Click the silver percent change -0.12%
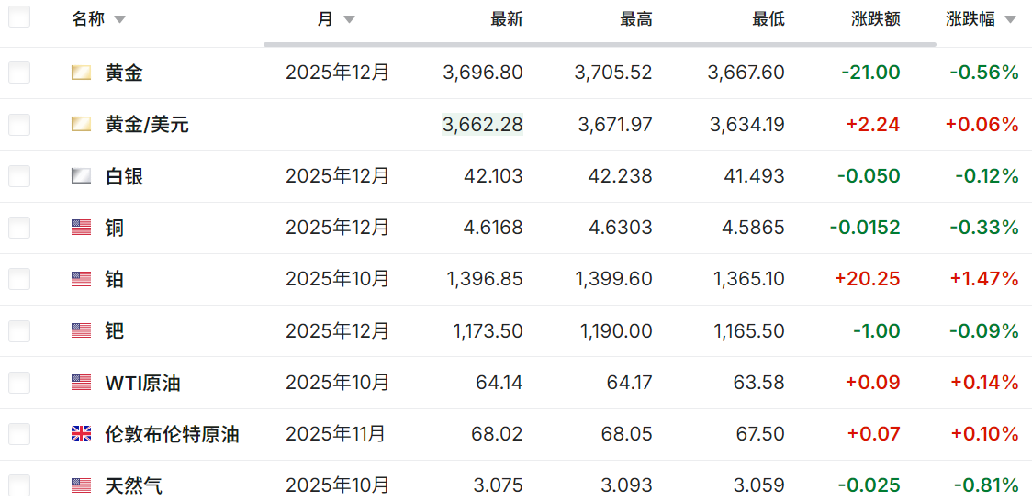1032x502 pixels. click(987, 175)
